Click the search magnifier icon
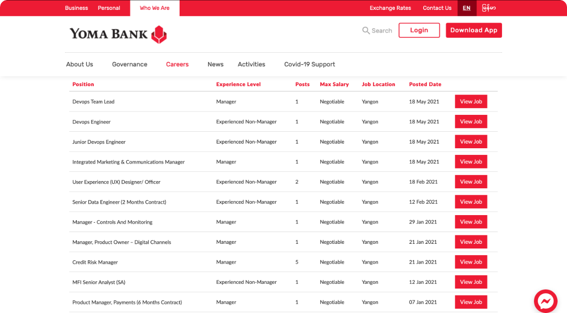The image size is (567, 313). click(366, 31)
